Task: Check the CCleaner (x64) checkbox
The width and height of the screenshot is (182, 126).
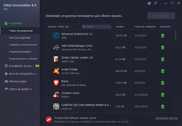Action: 49,95
